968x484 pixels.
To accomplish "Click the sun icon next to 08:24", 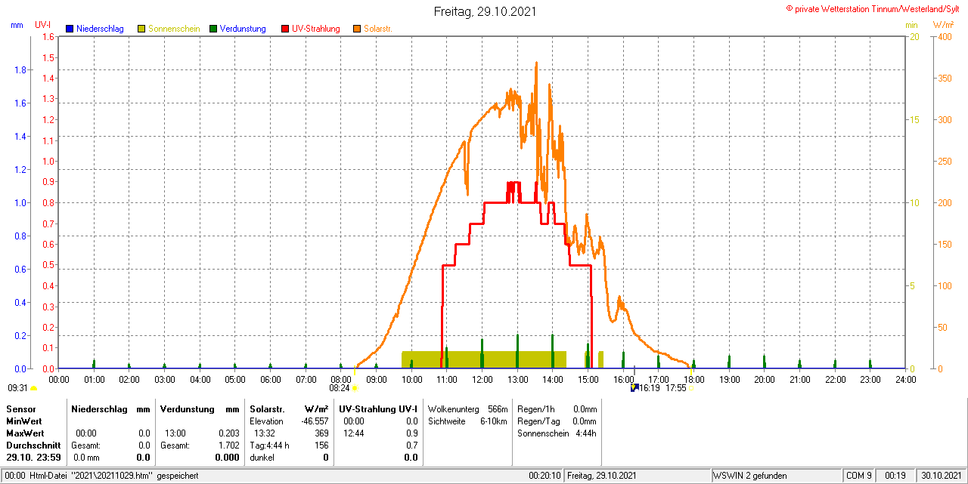I will (355, 388).
